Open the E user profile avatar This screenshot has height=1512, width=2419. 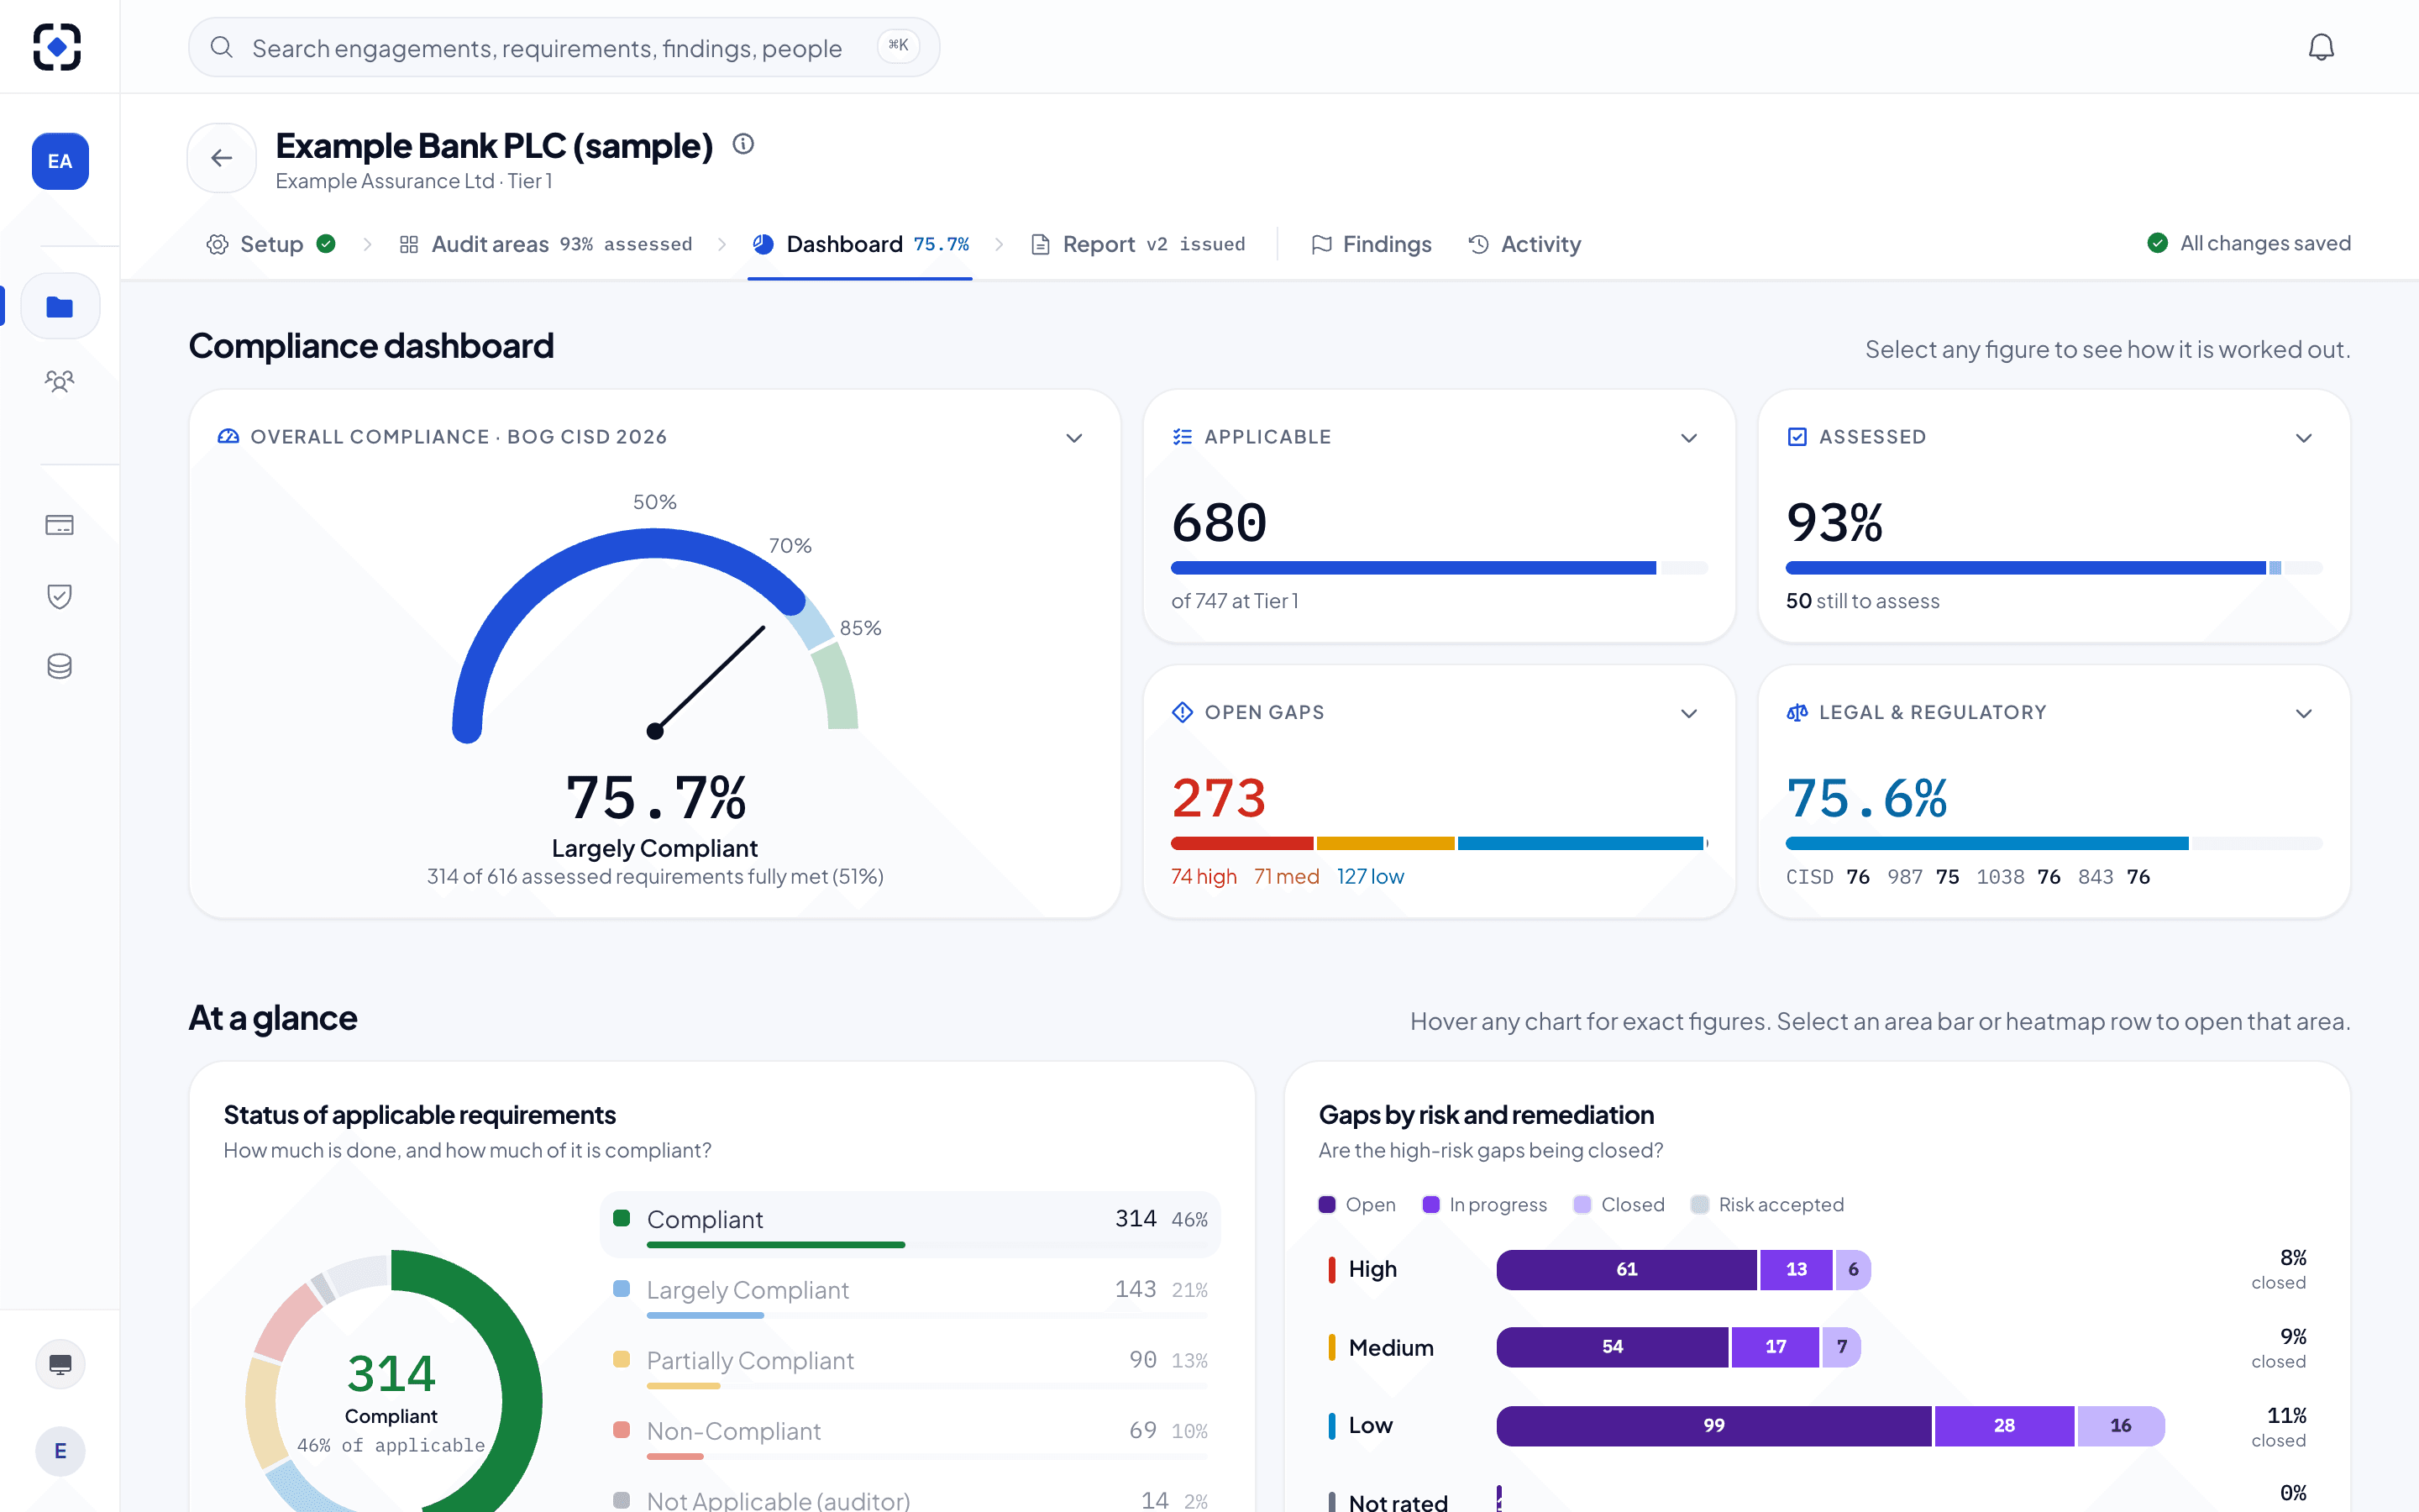[60, 1451]
